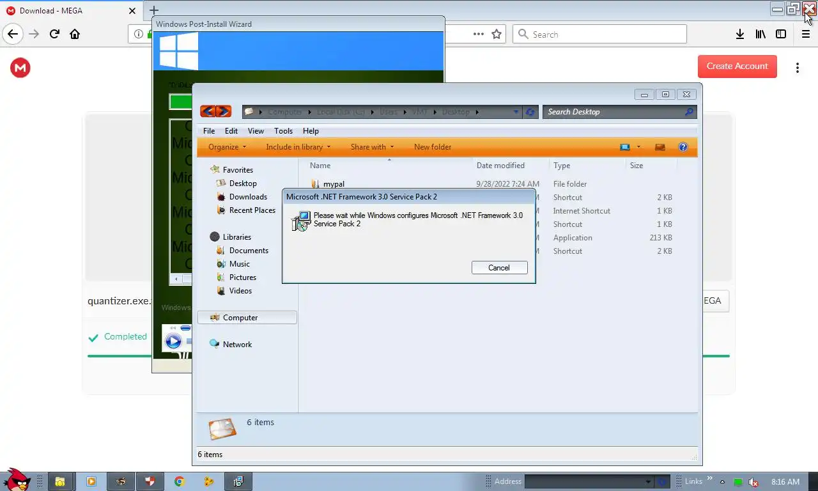This screenshot has height=491, width=818.
Task: Click the clock showing 8:16 AM
Action: 785,482
